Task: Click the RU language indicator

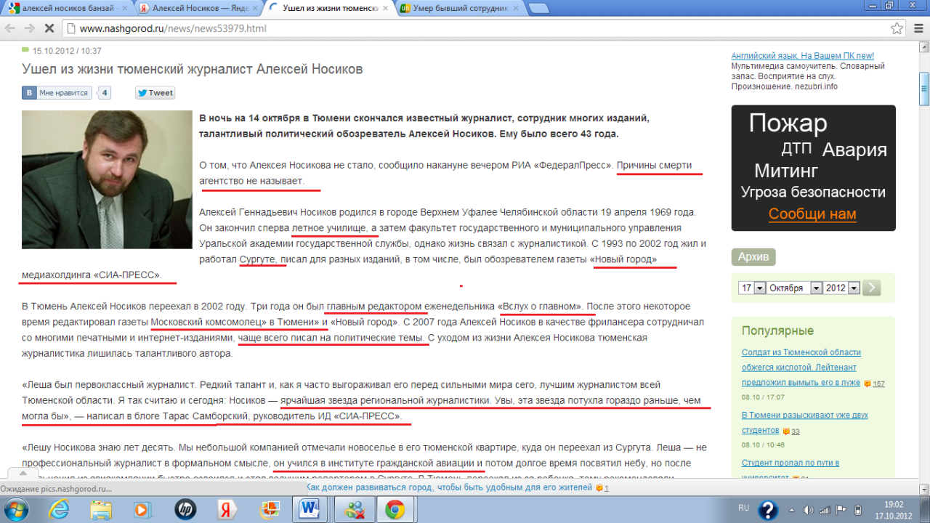Action: click(743, 508)
